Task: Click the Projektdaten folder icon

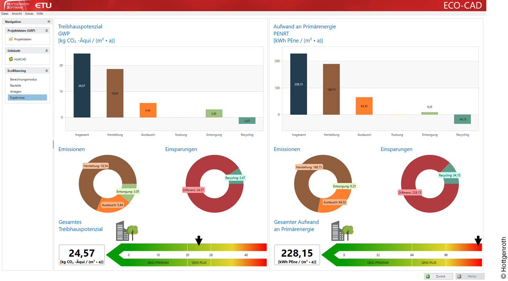Action: point(11,39)
